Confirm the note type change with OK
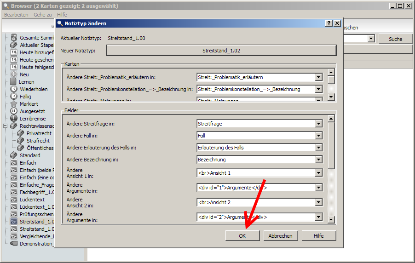Viewport: 415px width, 263px height. click(242, 236)
